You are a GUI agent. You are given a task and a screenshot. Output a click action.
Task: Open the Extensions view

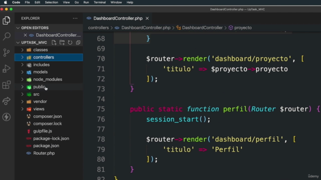(7, 84)
